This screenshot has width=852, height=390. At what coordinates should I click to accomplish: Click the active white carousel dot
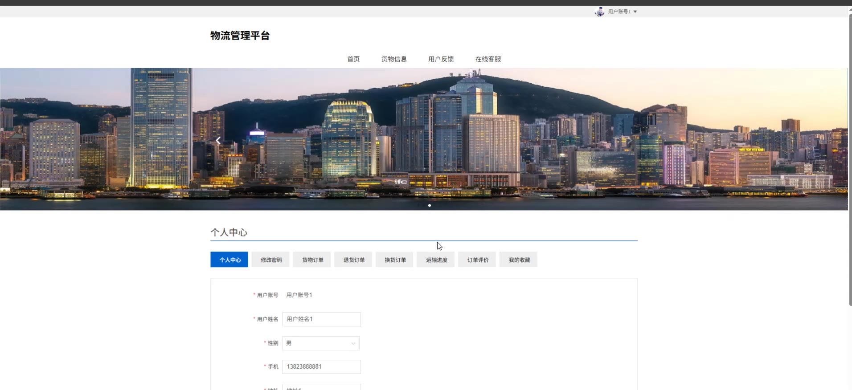point(430,206)
